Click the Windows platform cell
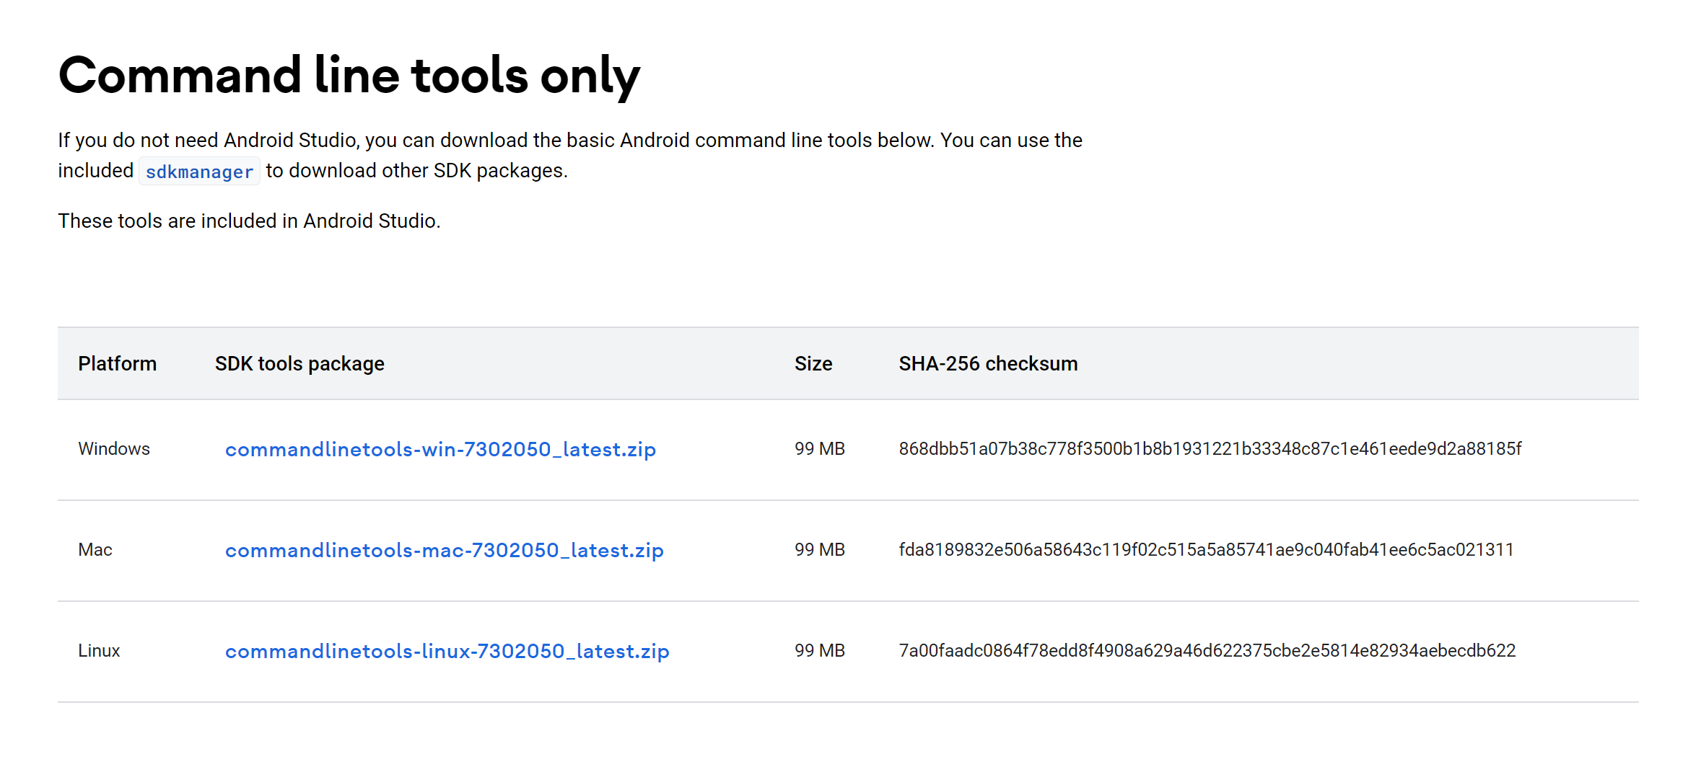This screenshot has width=1688, height=772. tap(114, 448)
